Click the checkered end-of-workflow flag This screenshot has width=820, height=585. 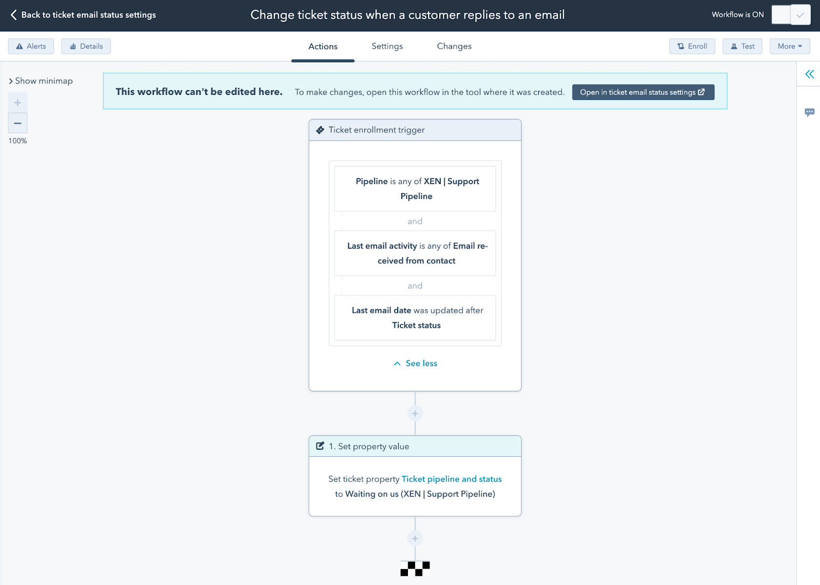(x=415, y=568)
